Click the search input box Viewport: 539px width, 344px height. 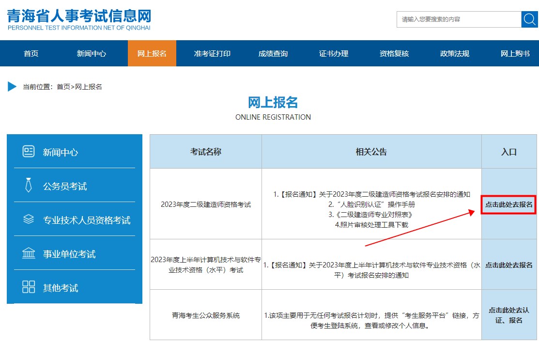[455, 19]
